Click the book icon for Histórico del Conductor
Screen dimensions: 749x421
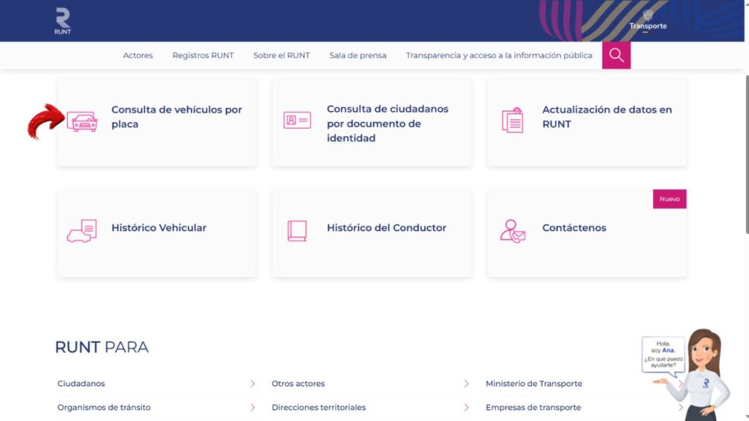pos(297,230)
